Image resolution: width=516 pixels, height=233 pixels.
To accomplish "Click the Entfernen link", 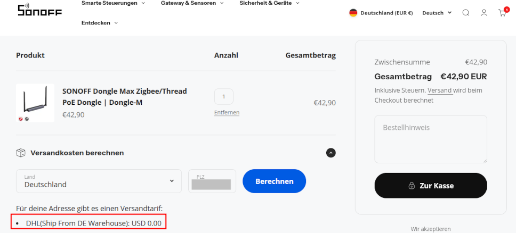I will (227, 113).
